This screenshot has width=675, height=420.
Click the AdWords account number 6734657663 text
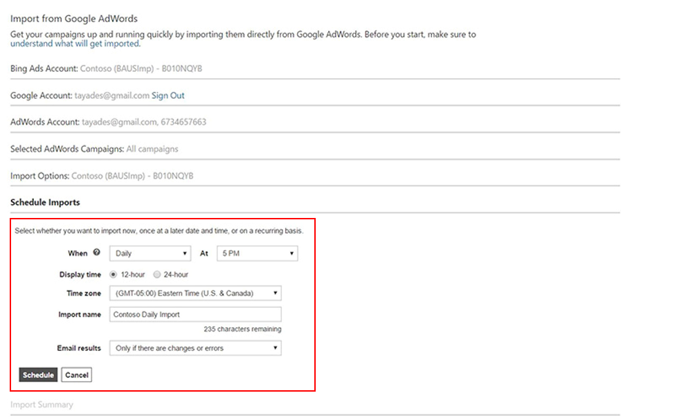tap(183, 122)
